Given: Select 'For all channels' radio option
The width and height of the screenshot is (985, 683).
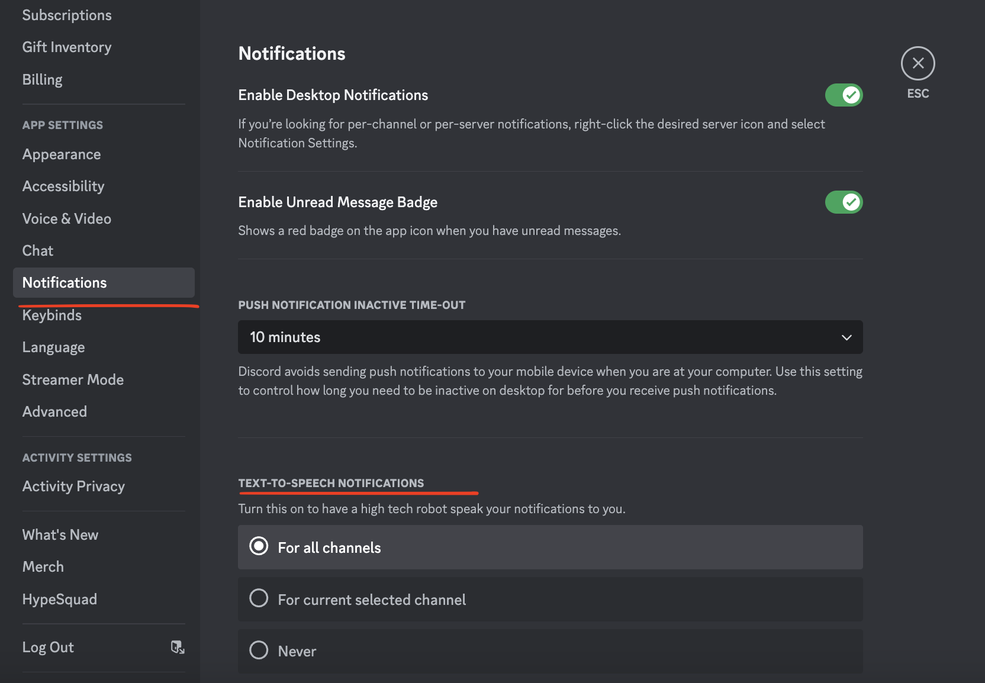Looking at the screenshot, I should [x=259, y=546].
